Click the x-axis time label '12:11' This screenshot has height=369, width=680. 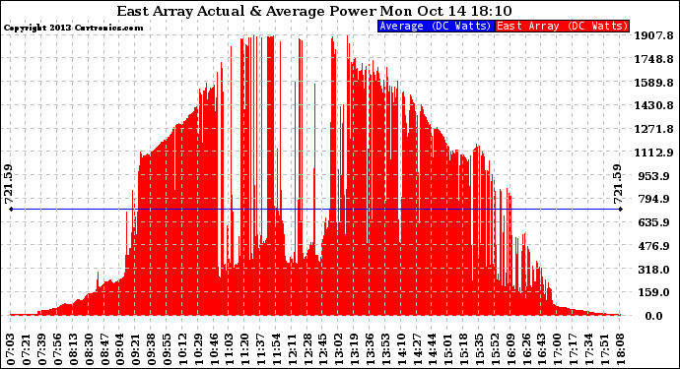(292, 349)
